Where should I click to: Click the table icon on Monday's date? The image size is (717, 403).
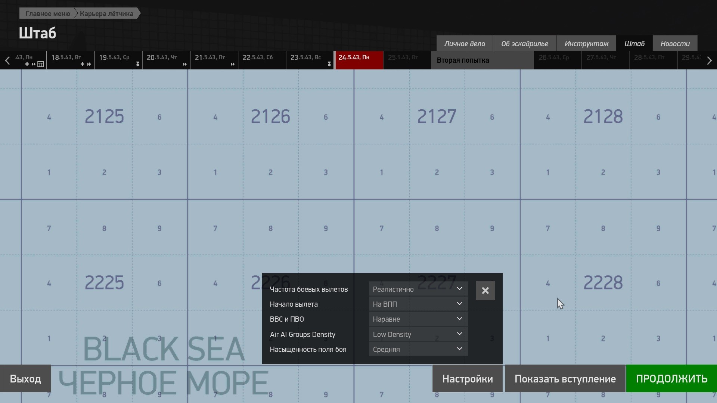point(41,64)
